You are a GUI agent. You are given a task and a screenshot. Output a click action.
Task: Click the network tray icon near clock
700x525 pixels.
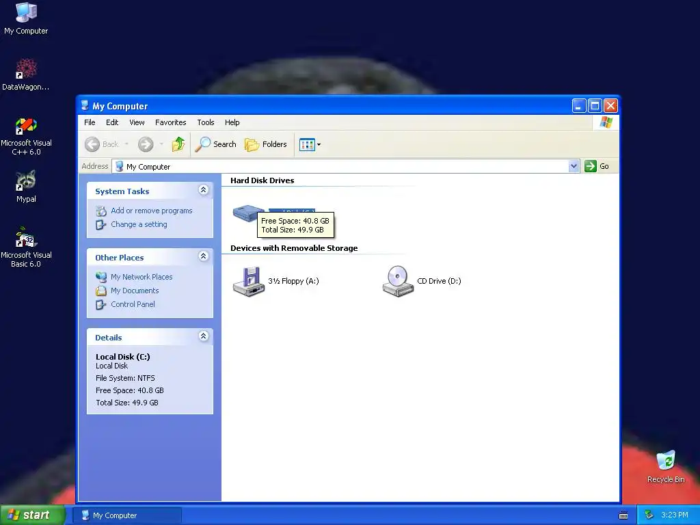[x=649, y=515]
